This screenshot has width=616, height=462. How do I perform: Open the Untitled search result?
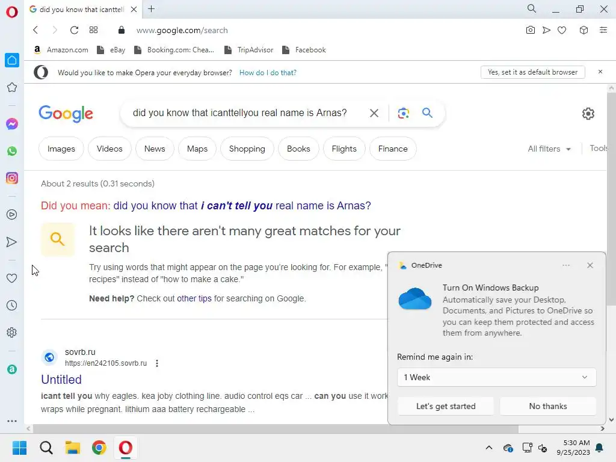coord(61,380)
